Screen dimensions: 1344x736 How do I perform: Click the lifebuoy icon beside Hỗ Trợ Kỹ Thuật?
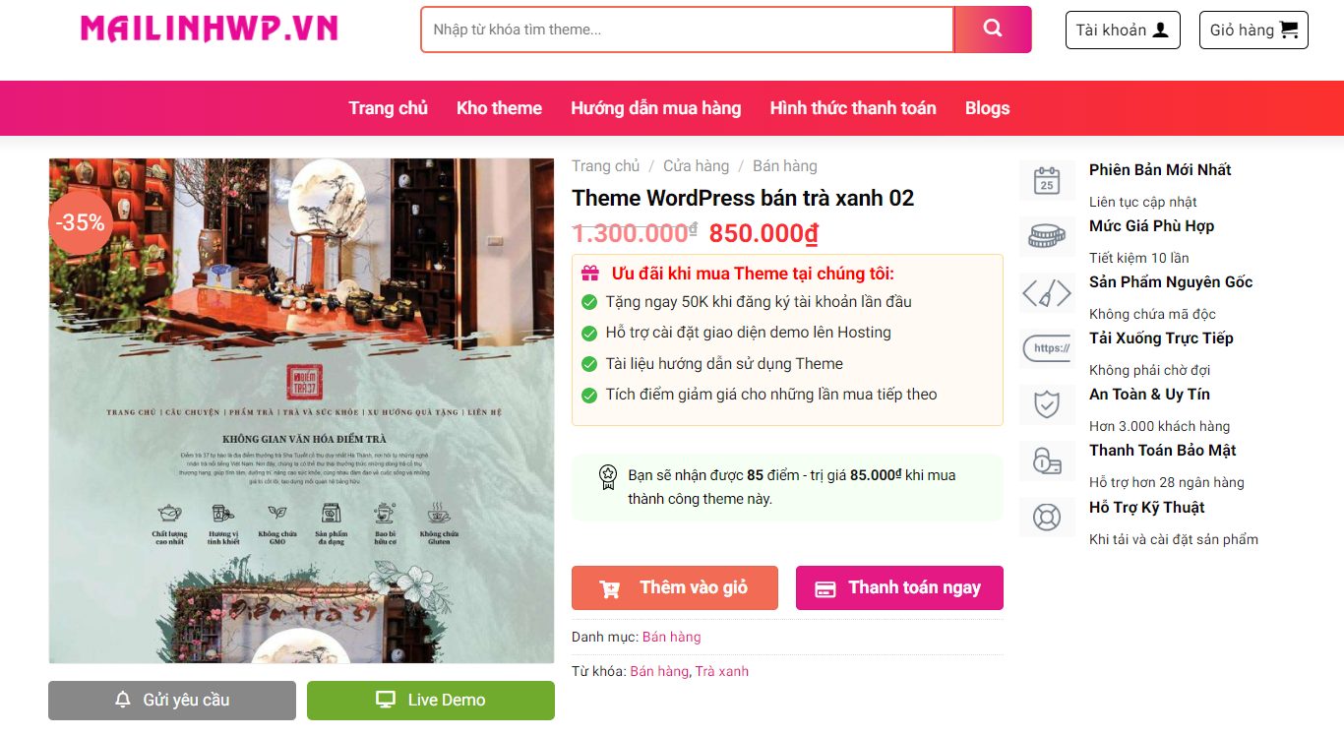coord(1047,518)
